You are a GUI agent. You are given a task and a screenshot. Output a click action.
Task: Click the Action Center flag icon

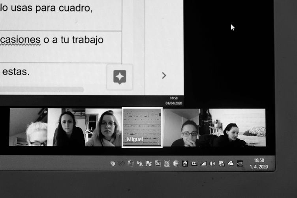point(149,163)
